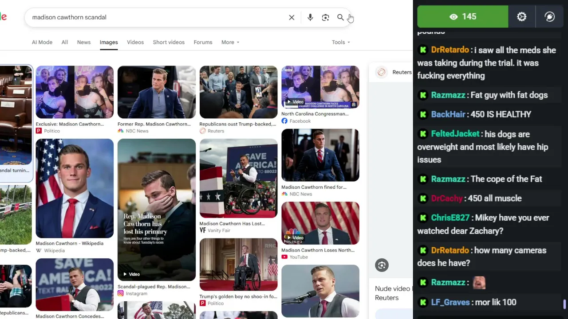568x319 pixels.
Task: Click the Instagram icon under Scandal-plagued result
Action: click(x=121, y=293)
